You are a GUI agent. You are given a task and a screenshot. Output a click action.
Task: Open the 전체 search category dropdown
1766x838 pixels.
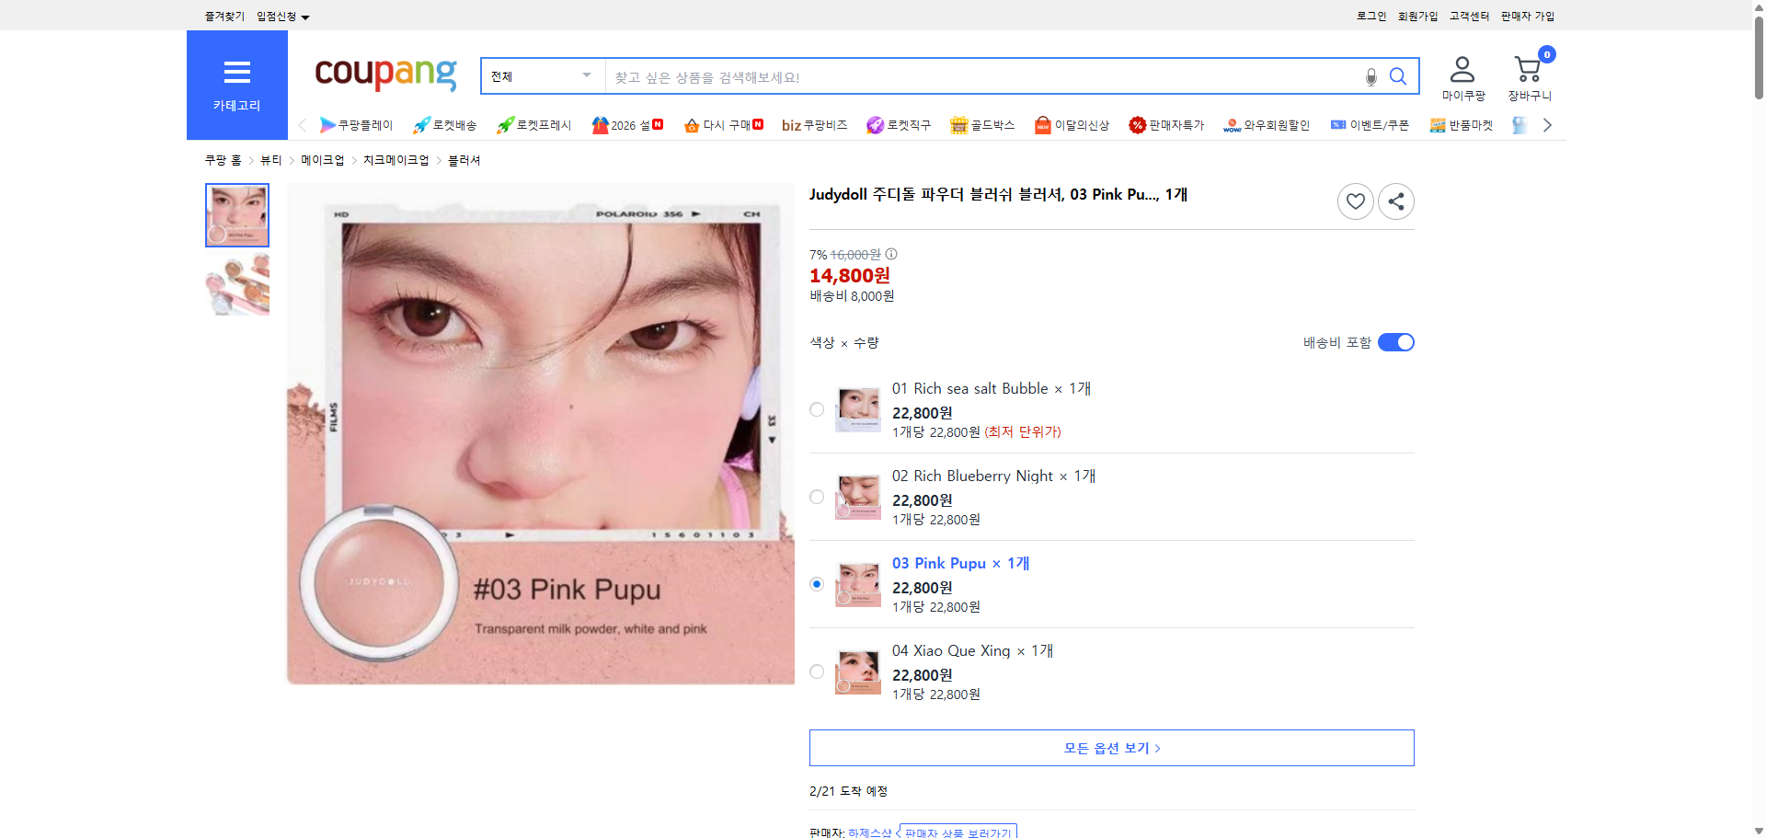541,76
